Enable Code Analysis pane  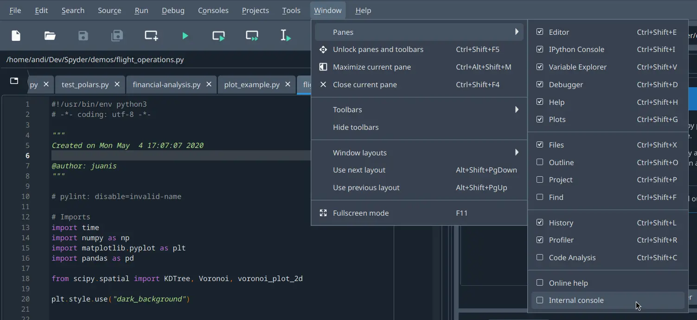[540, 258]
